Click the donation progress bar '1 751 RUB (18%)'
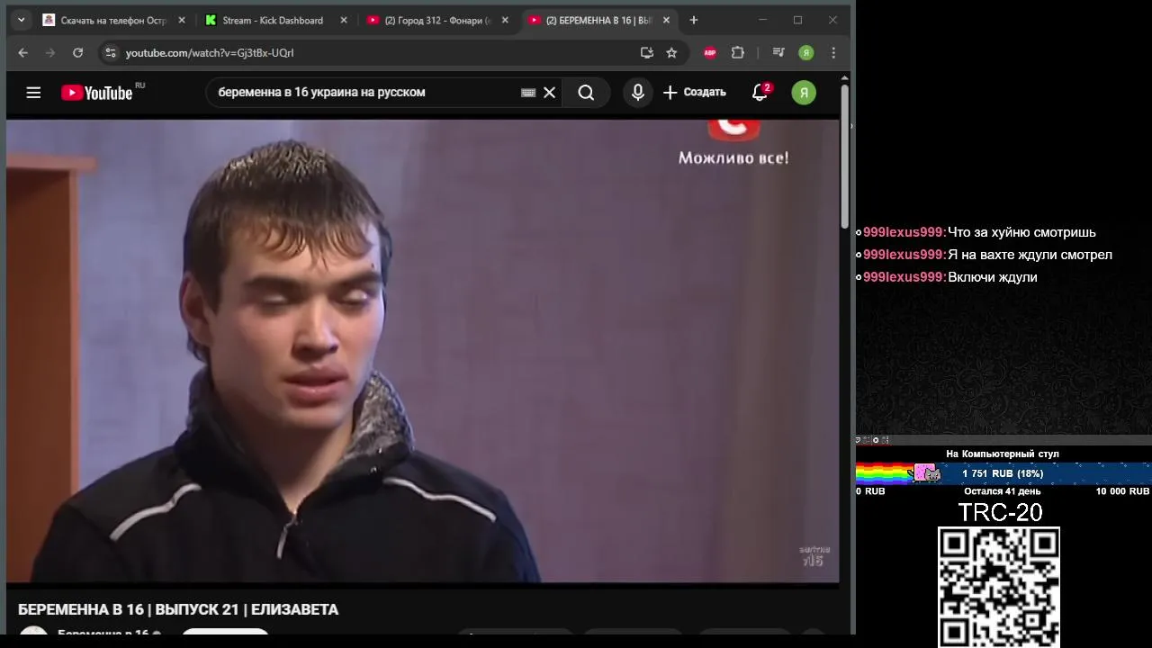Image resolution: width=1152 pixels, height=648 pixels. (1003, 473)
